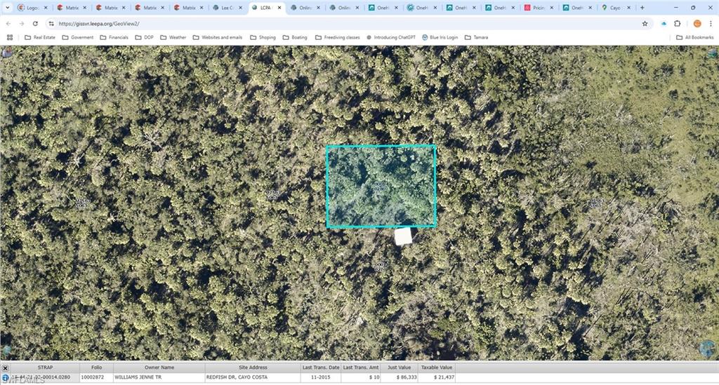
Task: Click the globe icon at map corner
Action: click(709, 349)
